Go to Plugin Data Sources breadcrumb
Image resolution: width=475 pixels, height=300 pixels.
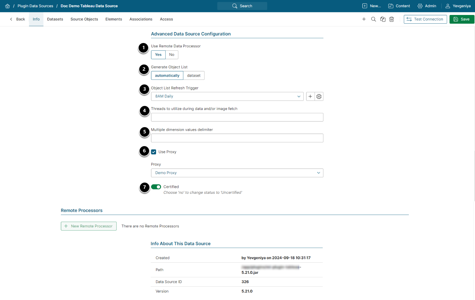pos(35,6)
